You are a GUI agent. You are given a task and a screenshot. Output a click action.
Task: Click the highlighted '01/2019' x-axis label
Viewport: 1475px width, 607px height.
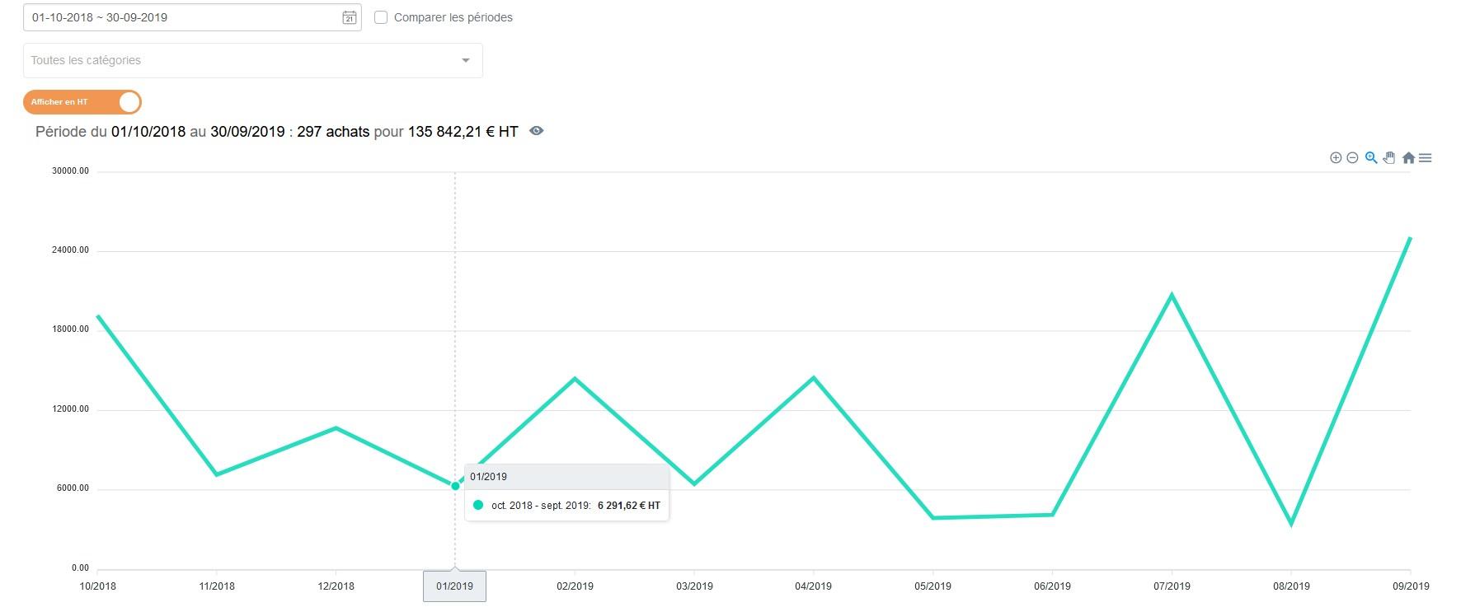coord(454,586)
